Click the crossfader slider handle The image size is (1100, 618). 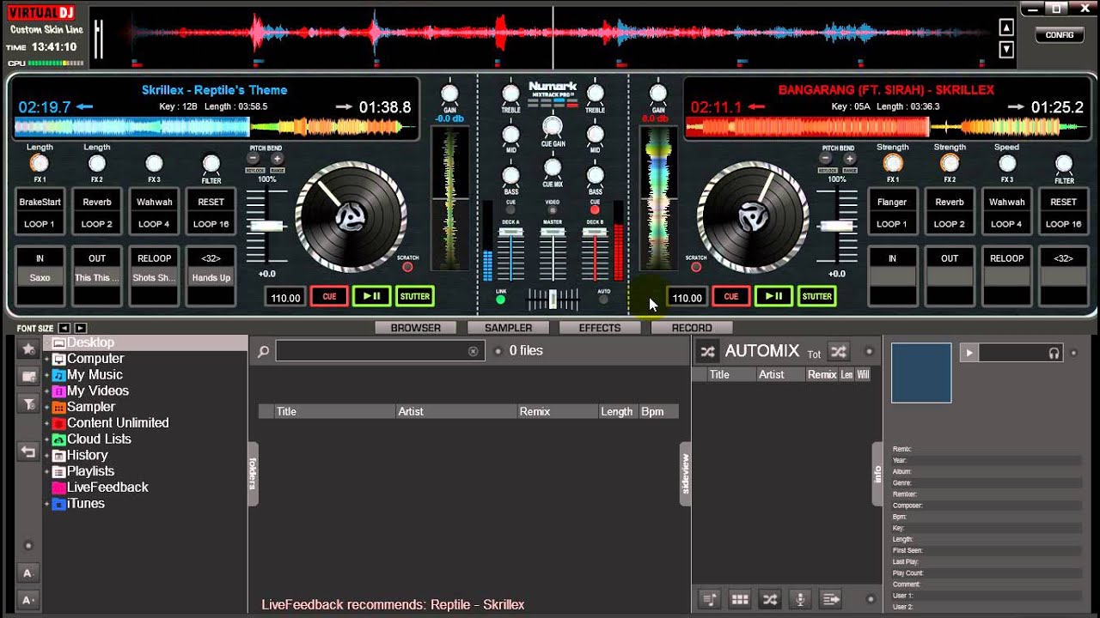pyautogui.click(x=553, y=299)
